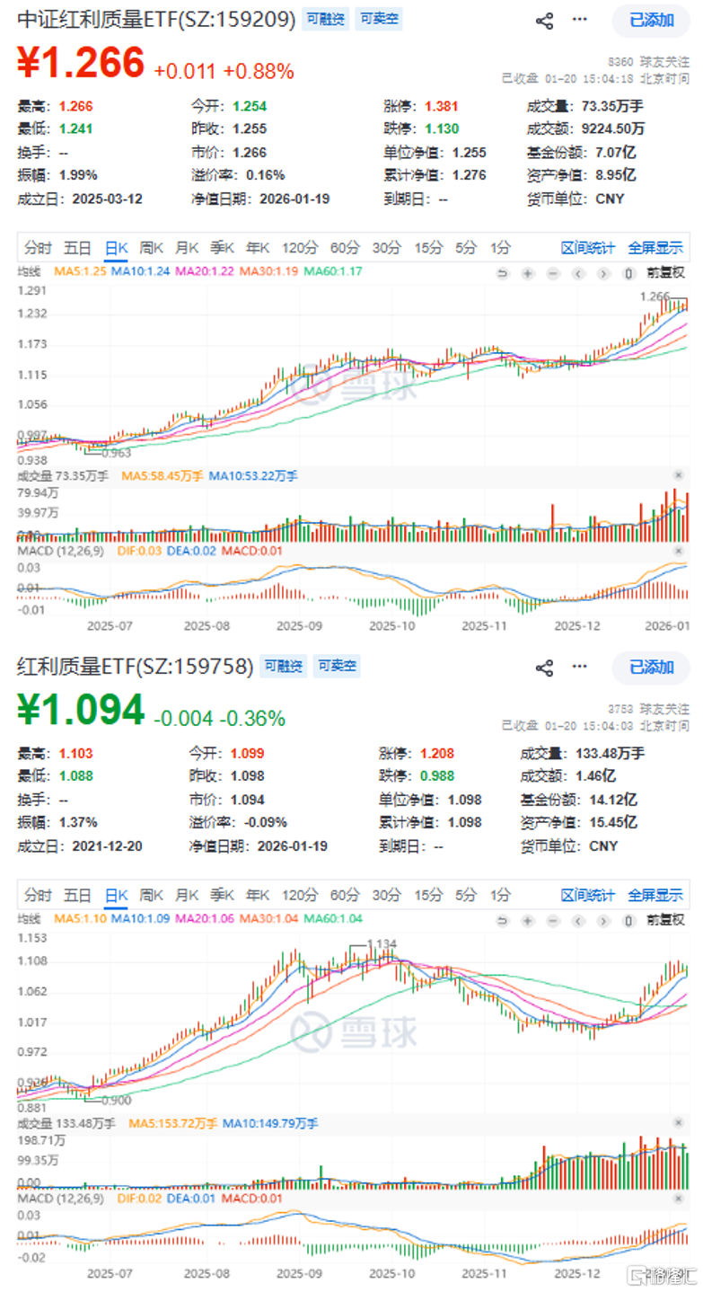Switch upper chart to 分时 tab
Screen dimensions: 703x1292
tap(38, 248)
